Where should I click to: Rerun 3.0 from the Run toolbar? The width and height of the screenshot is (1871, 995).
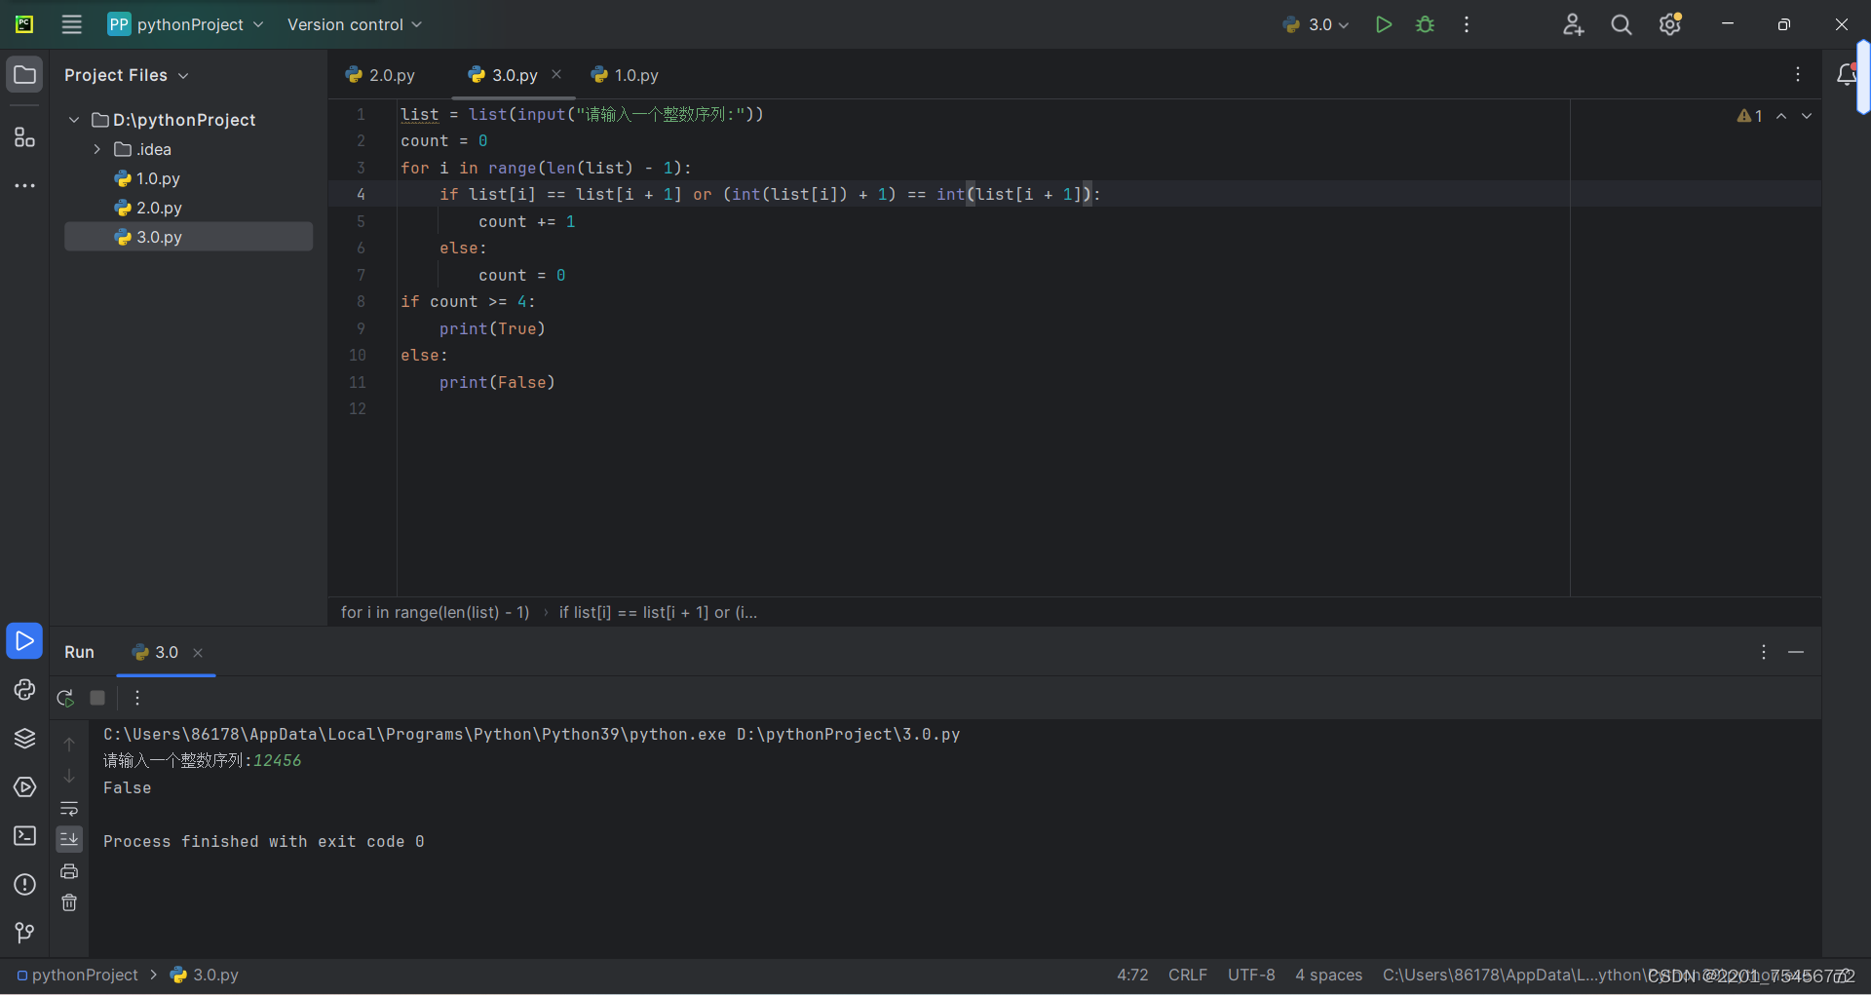tap(65, 698)
